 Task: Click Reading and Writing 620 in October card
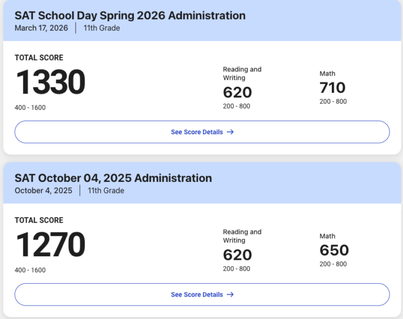pos(237,255)
